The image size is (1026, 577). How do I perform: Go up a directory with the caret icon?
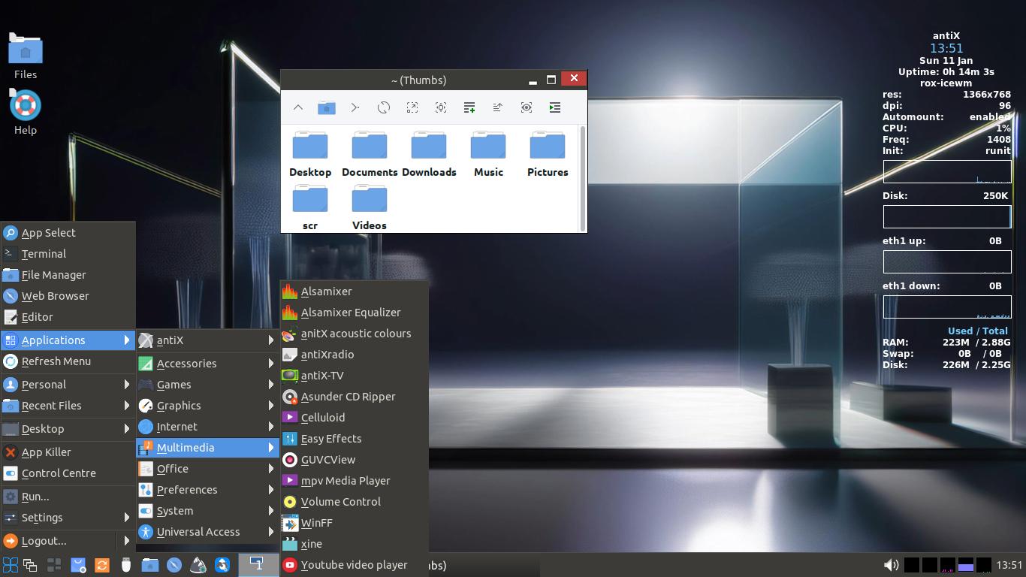(x=298, y=107)
